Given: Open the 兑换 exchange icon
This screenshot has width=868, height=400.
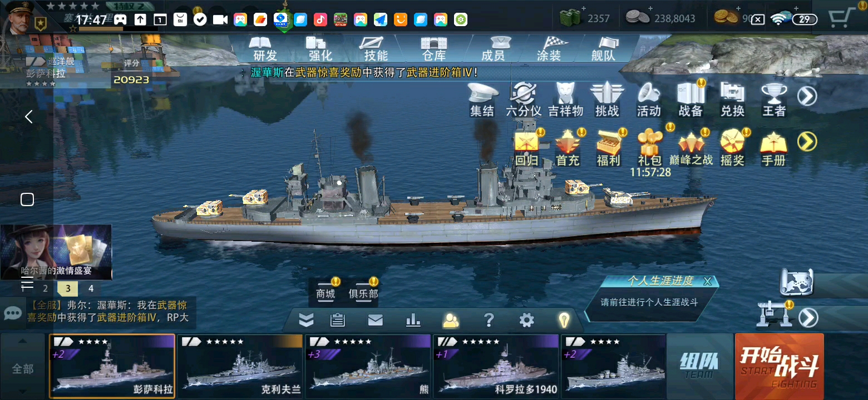Looking at the screenshot, I should [x=732, y=100].
